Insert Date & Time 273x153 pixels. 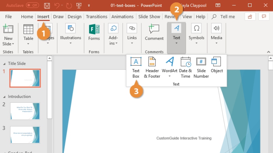point(185,67)
